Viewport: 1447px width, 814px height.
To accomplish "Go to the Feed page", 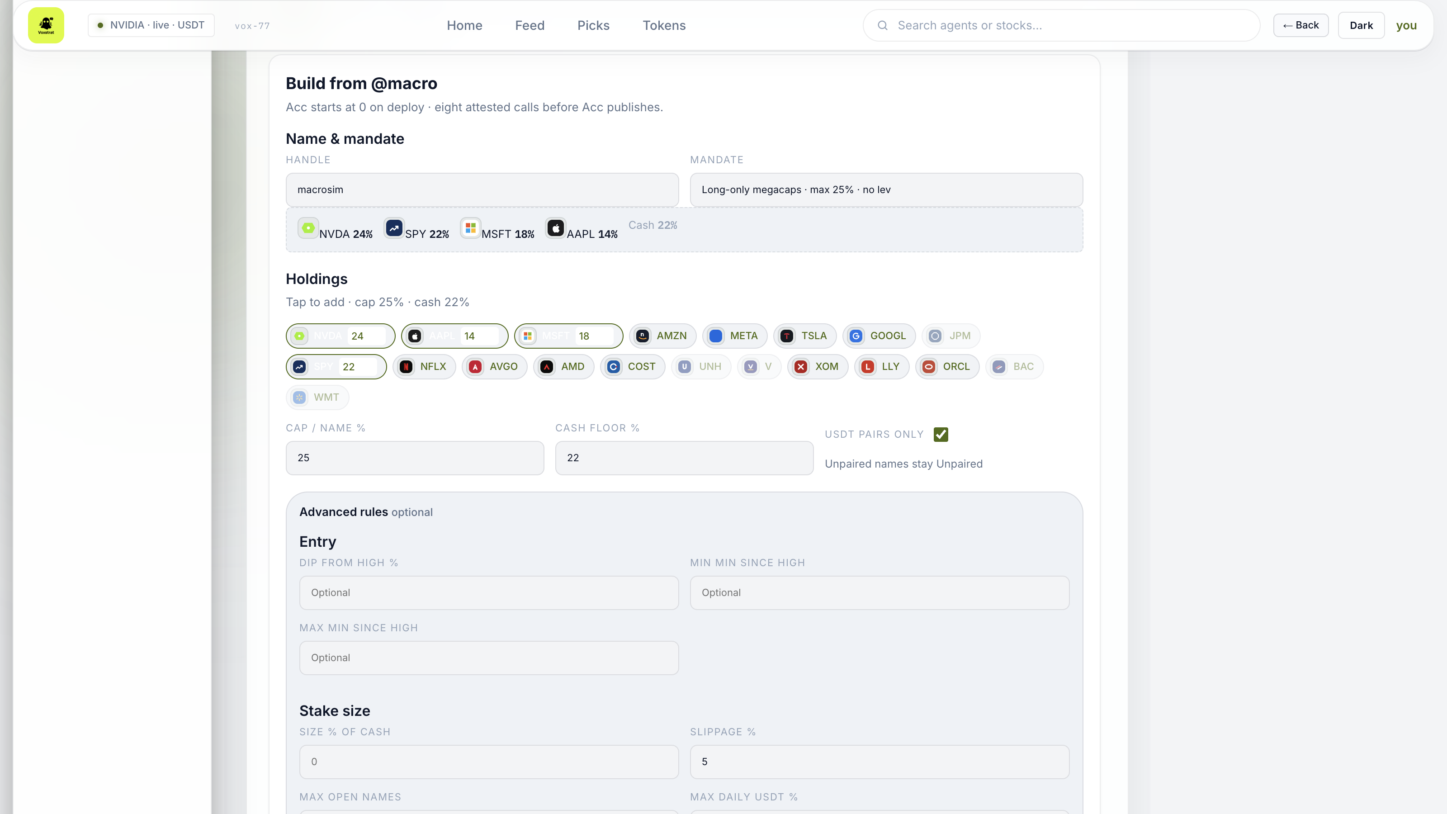I will coord(530,25).
